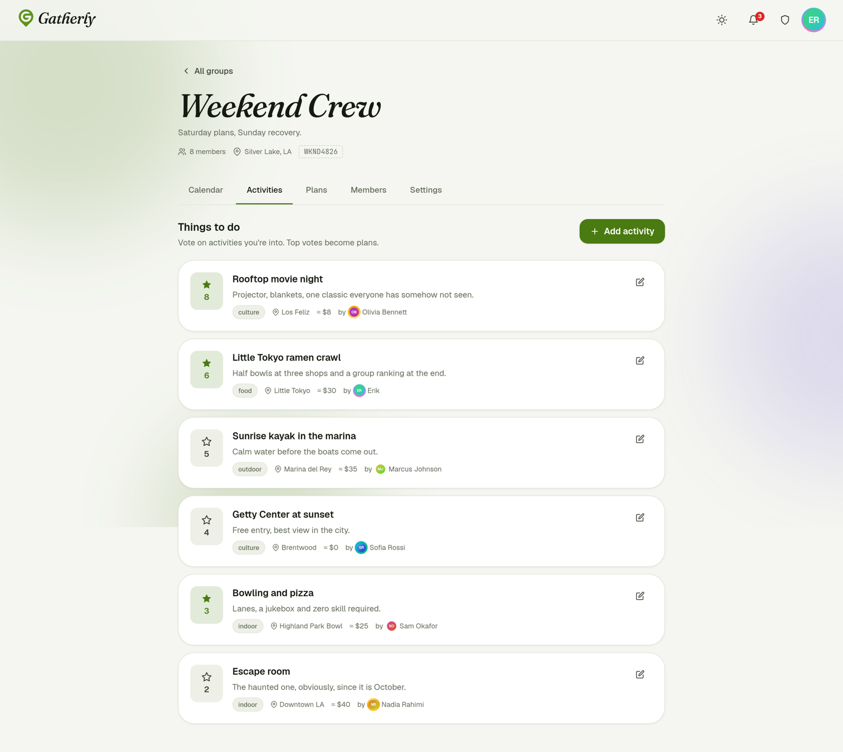The width and height of the screenshot is (843, 752).
Task: Edit the Bowling and pizza activity
Action: click(x=640, y=596)
